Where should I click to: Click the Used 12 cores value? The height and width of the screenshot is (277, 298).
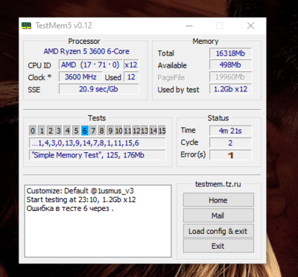click(x=131, y=77)
